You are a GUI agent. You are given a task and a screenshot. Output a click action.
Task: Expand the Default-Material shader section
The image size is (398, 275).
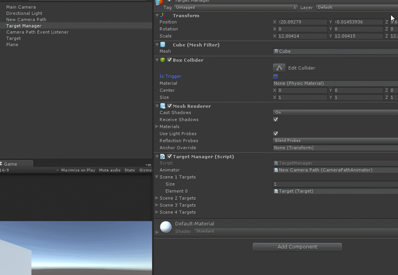point(157,232)
